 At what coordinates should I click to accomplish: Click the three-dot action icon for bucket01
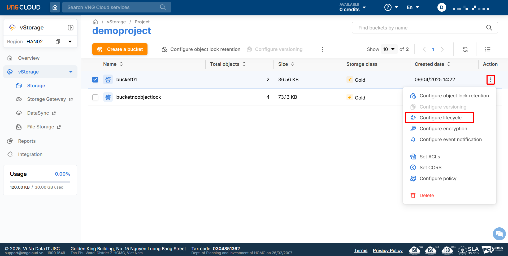490,80
